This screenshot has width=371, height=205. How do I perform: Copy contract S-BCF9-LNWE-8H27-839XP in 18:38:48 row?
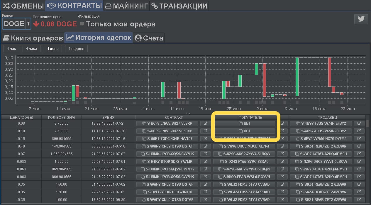(x=167, y=123)
